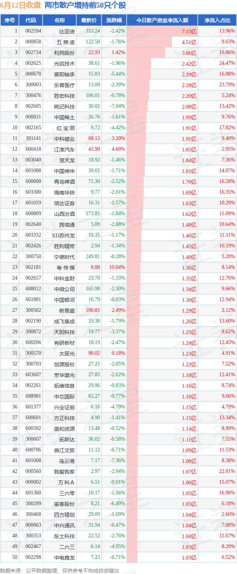
Task: Click stock code 300607
Action: 34,439
